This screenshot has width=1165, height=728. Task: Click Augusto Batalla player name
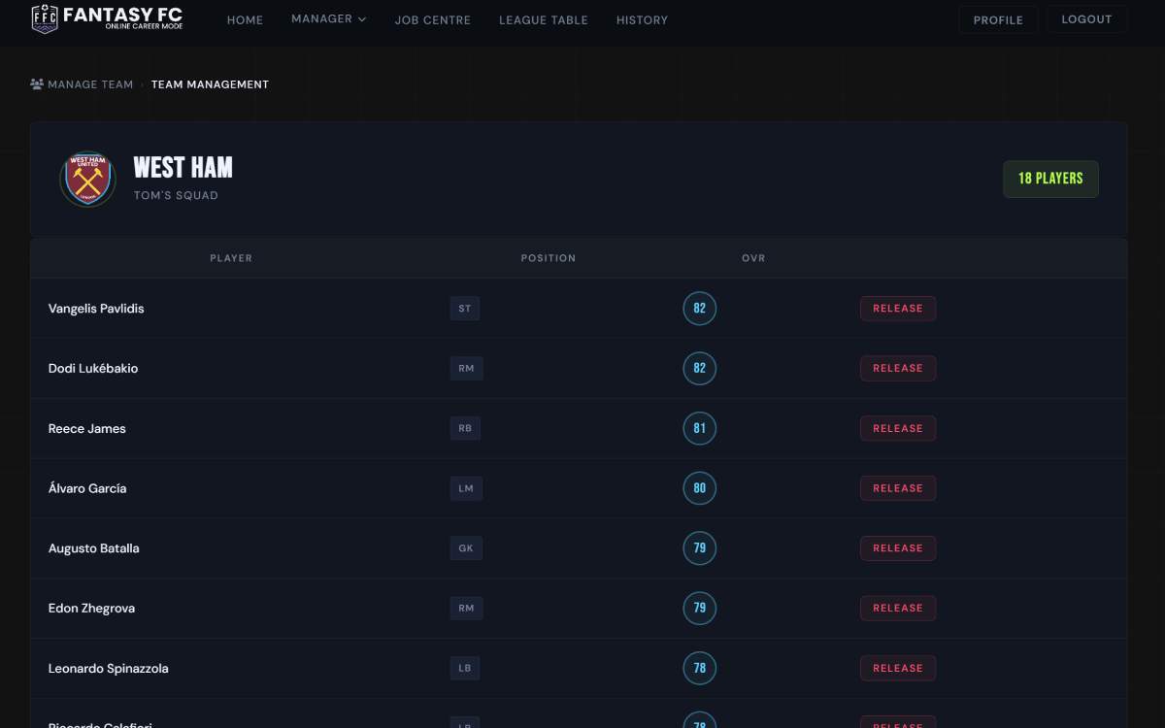[x=94, y=548]
